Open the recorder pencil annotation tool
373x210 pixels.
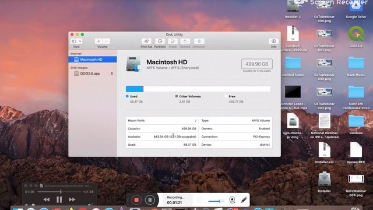(244, 199)
